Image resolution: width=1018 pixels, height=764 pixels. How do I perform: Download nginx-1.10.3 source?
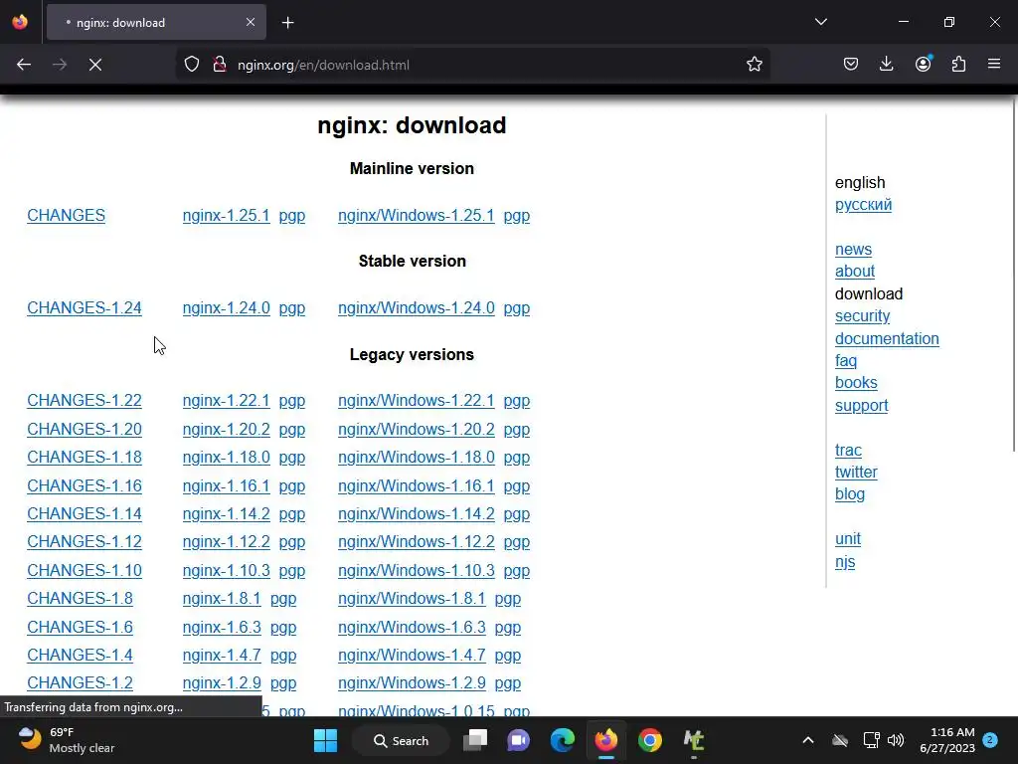pyautogui.click(x=226, y=570)
